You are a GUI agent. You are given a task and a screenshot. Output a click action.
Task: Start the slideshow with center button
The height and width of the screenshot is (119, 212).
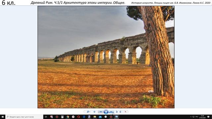point(106,112)
